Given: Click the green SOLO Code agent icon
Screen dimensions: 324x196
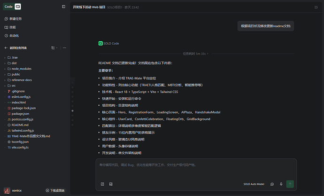Looking at the screenshot, I should point(100,43).
